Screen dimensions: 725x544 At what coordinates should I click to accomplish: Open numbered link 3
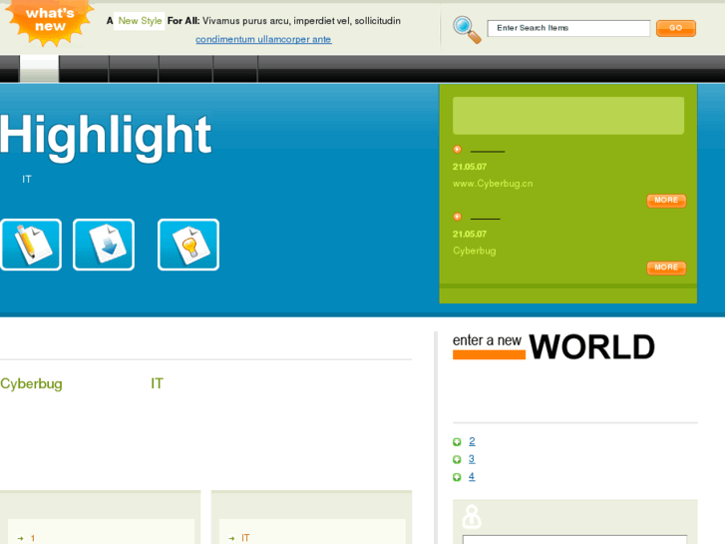[472, 459]
